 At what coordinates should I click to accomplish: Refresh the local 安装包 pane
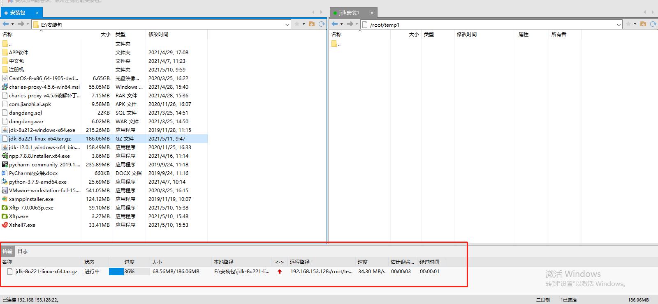(x=322, y=24)
